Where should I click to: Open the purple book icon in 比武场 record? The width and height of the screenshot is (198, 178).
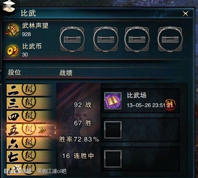tap(113, 101)
